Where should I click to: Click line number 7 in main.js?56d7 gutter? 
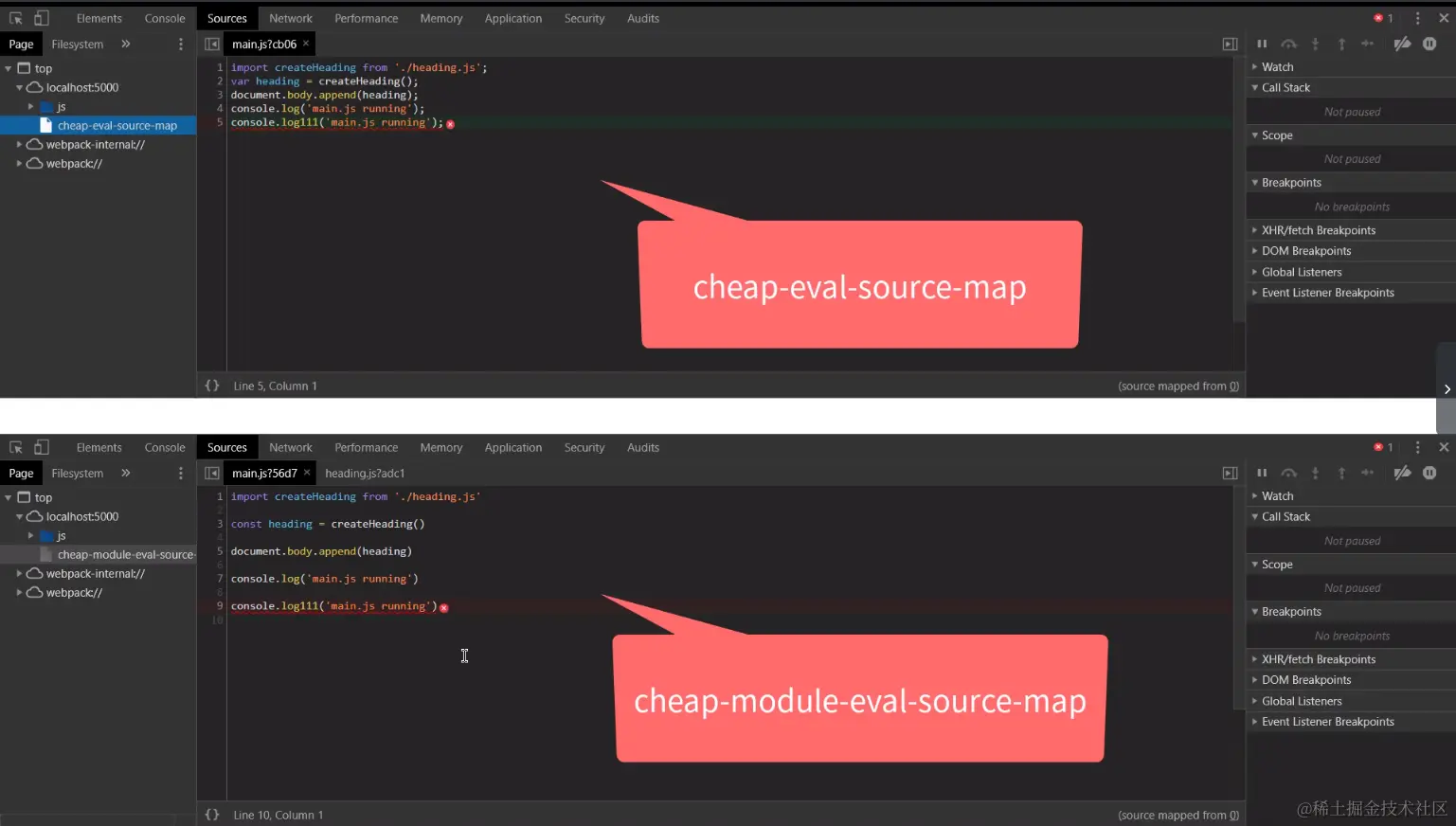click(220, 579)
